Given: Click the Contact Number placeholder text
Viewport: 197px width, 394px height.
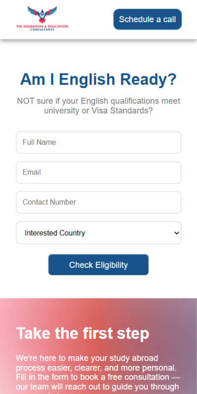Looking at the screenshot, I should (x=49, y=202).
